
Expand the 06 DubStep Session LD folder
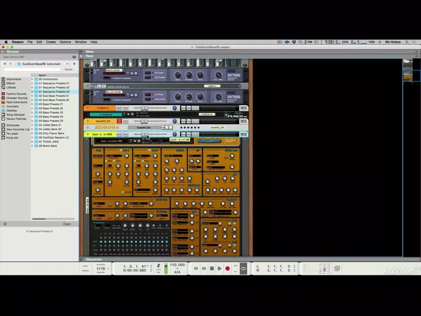pyautogui.click(x=32, y=138)
